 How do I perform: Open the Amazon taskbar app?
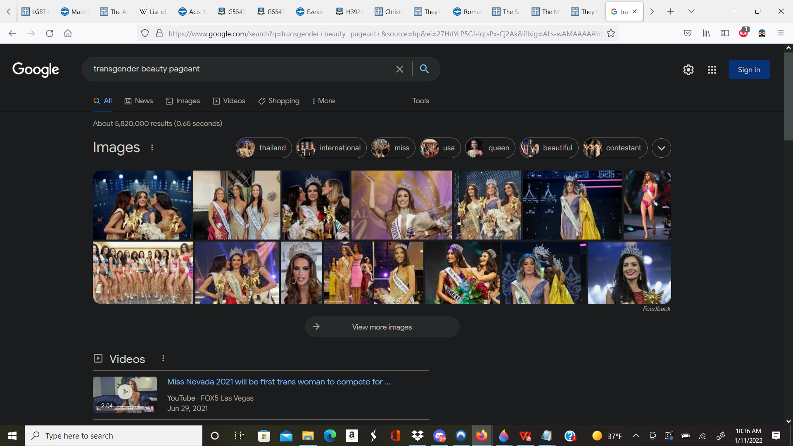pos(351,436)
